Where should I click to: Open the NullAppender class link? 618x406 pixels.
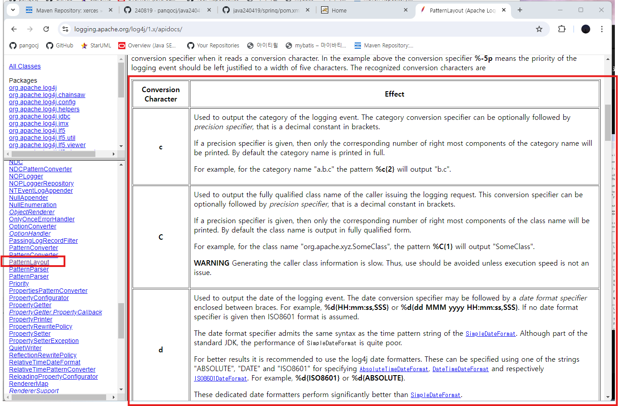pyautogui.click(x=29, y=198)
